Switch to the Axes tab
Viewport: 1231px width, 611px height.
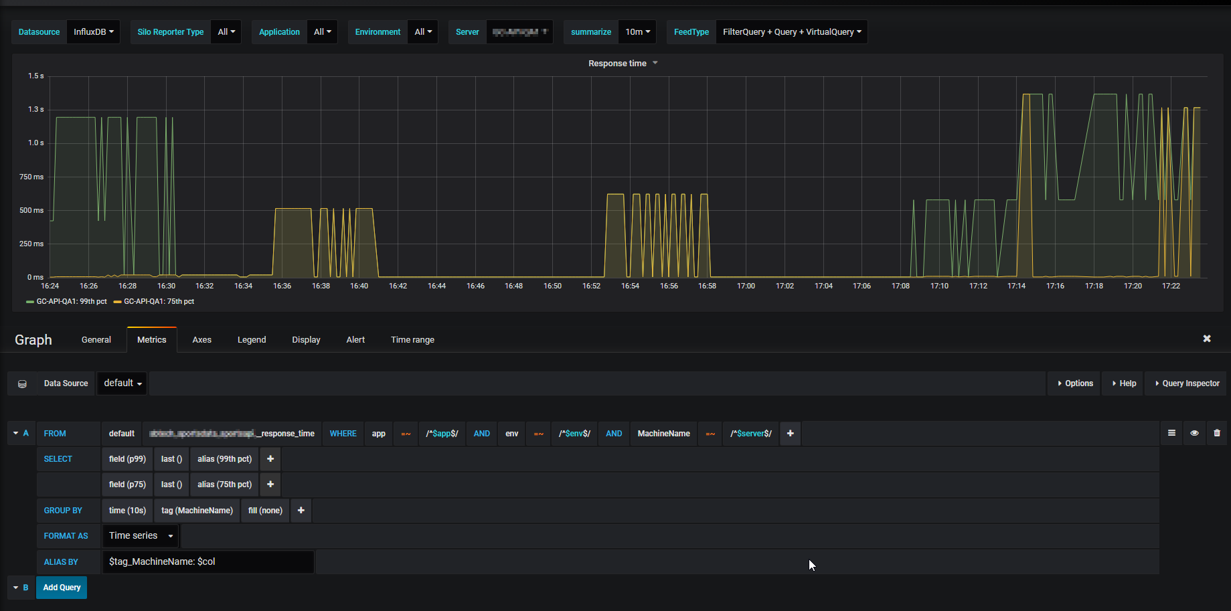click(x=201, y=339)
